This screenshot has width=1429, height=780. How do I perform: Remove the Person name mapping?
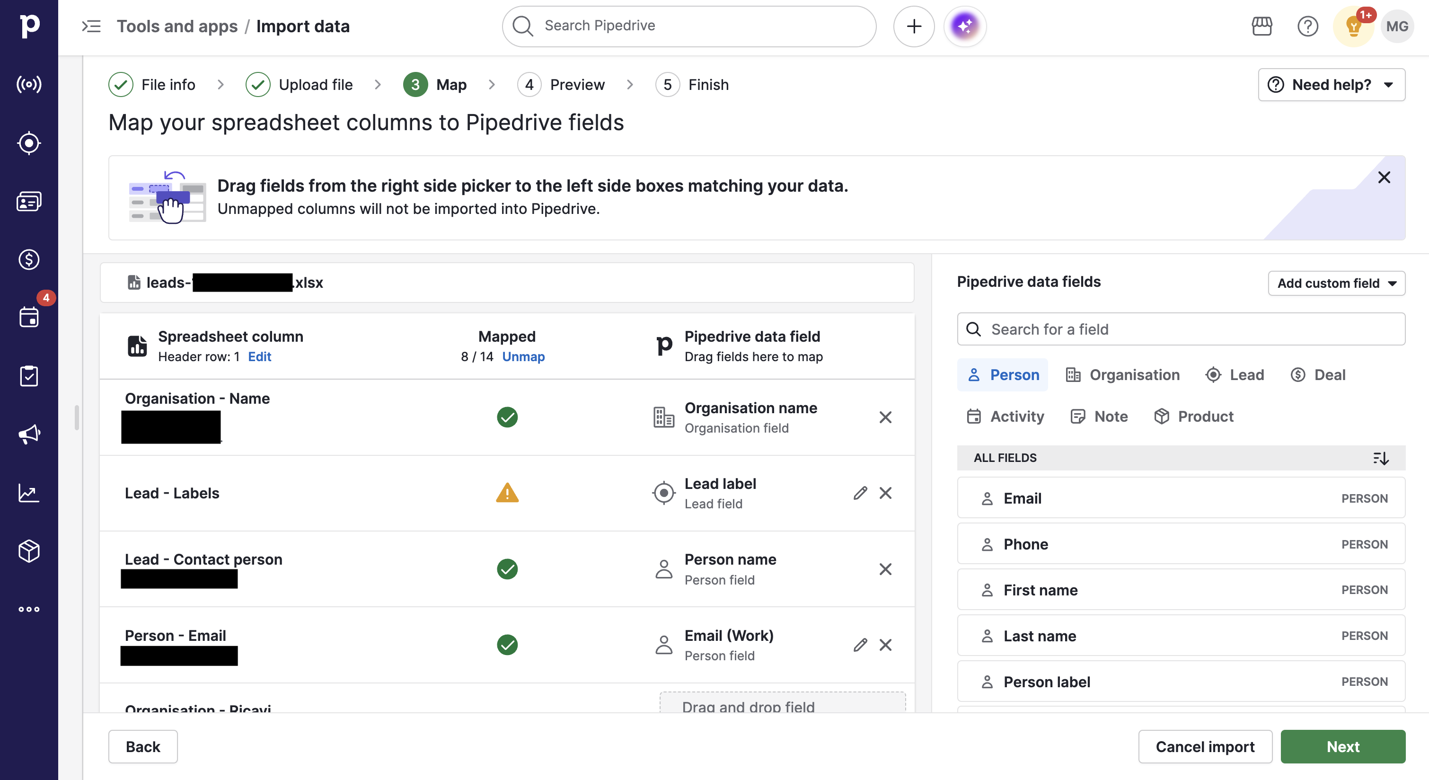(885, 569)
